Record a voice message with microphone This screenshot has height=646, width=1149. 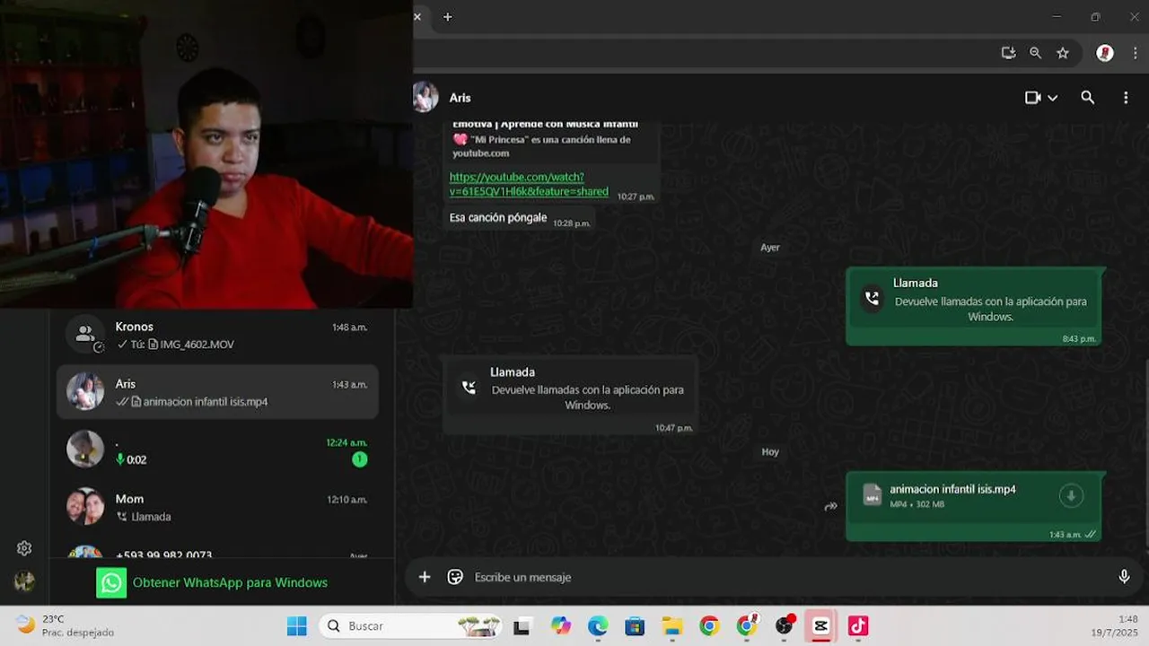point(1124,577)
